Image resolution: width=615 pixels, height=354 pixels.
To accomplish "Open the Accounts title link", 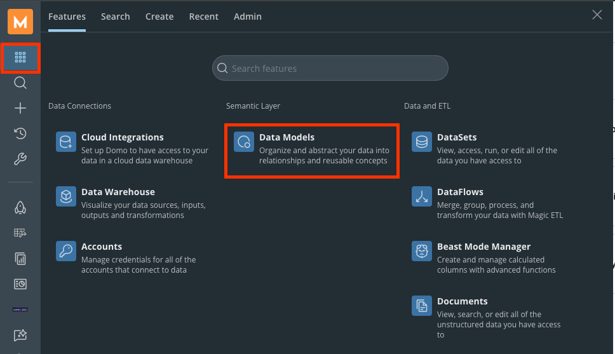I will click(x=102, y=247).
